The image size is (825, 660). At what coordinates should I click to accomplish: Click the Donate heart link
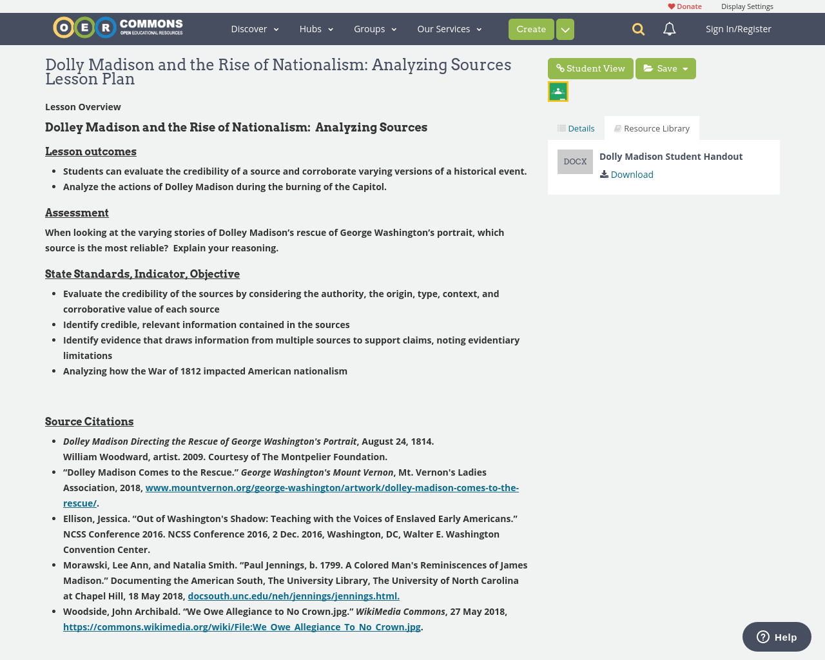tap(684, 6)
